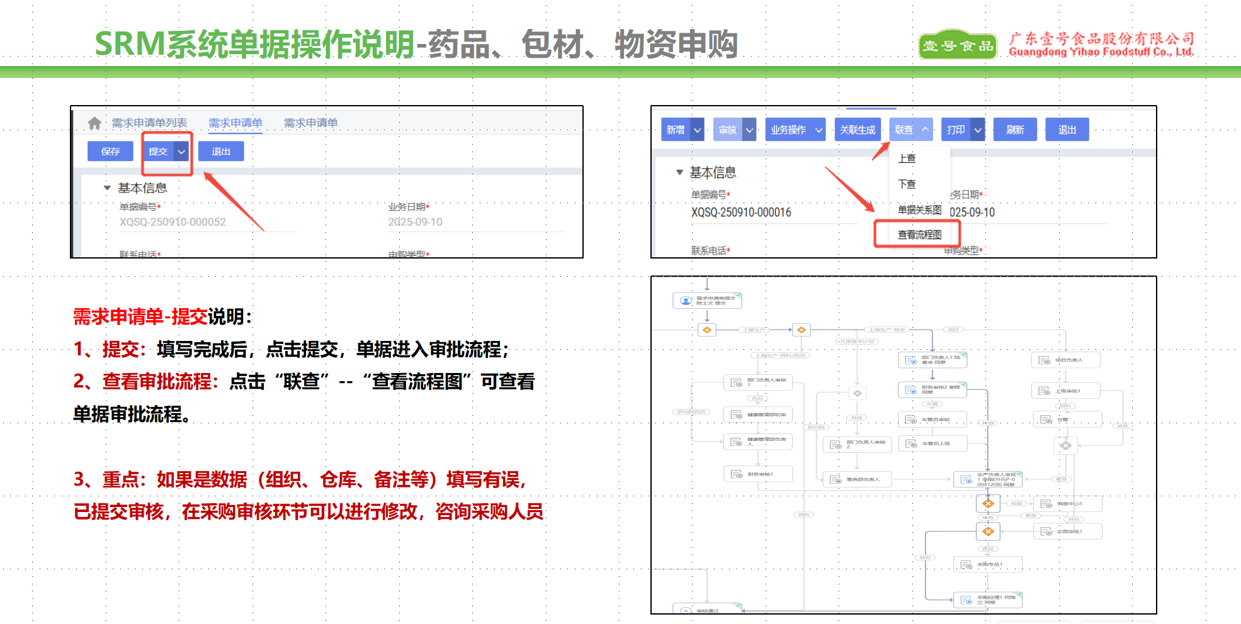Collapse 基本信息 section in left form
The width and height of the screenshot is (1241, 624).
click(x=107, y=188)
